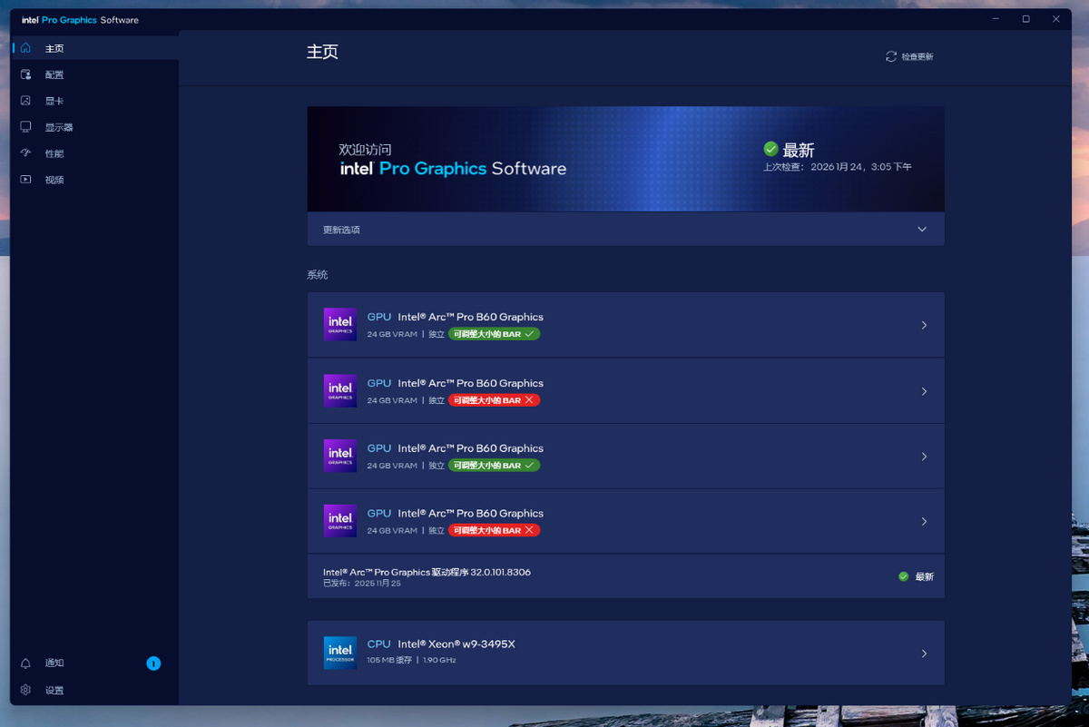Switch to the 视频 section

(94, 180)
